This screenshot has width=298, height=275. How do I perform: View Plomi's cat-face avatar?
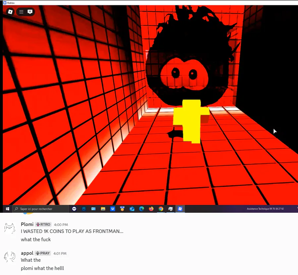coord(10,228)
